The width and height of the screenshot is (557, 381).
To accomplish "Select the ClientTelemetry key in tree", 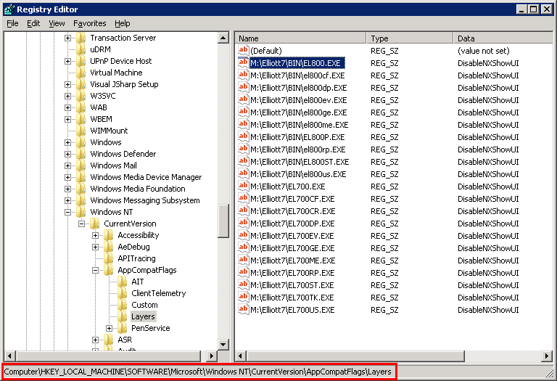I will [158, 293].
